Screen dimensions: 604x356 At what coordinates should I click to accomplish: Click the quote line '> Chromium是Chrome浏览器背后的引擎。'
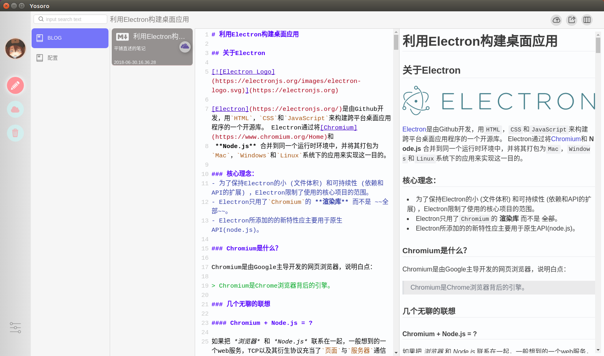click(272, 286)
